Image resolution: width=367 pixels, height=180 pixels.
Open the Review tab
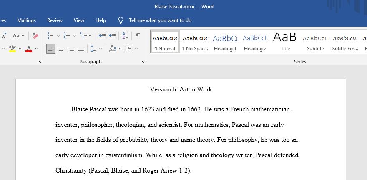click(x=55, y=20)
